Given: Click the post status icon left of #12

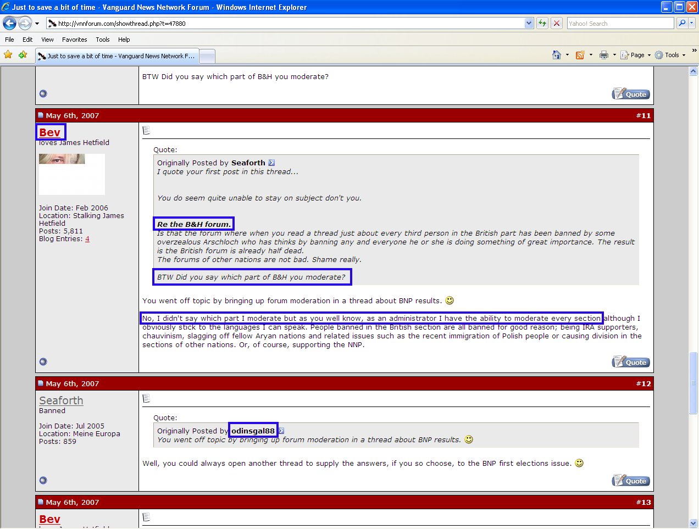Looking at the screenshot, I should 41,383.
